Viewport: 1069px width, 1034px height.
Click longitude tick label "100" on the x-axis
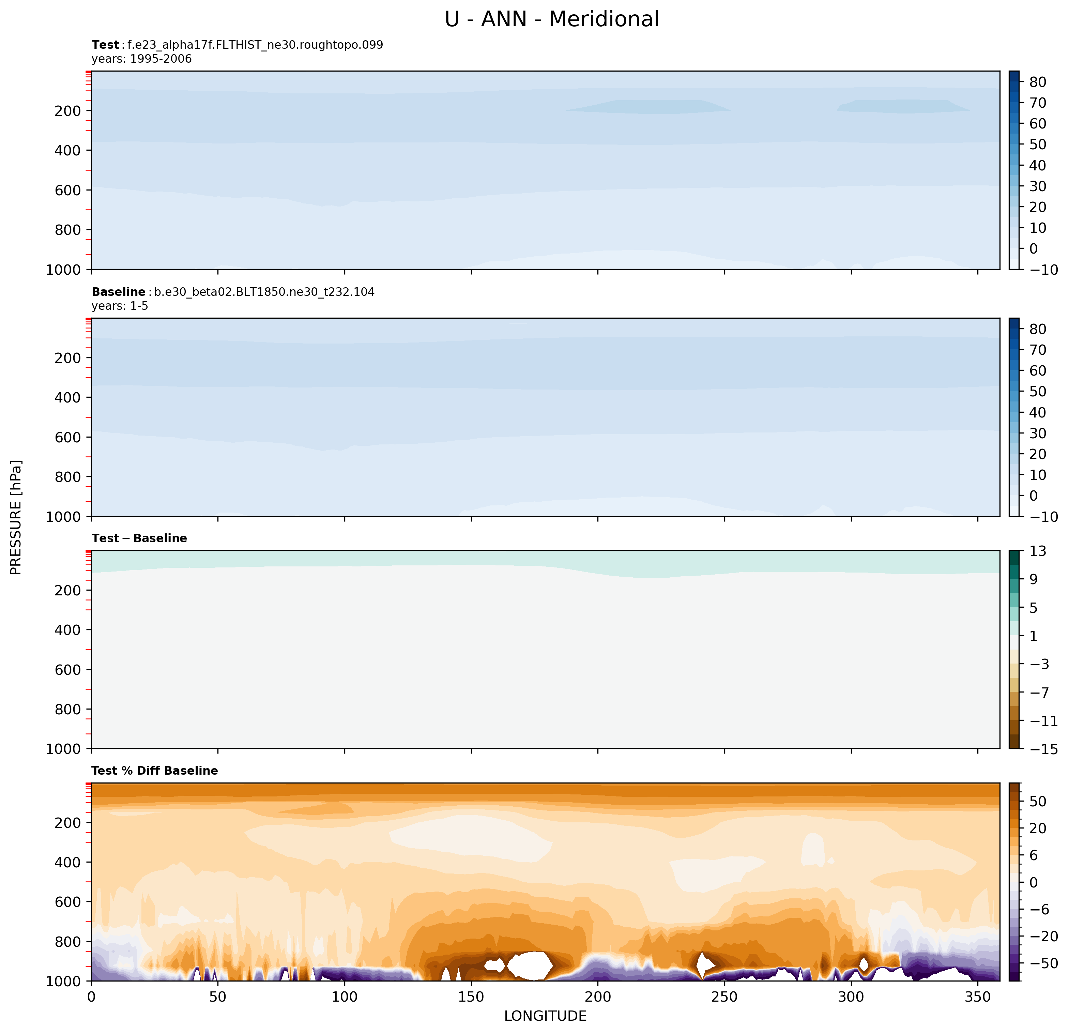[x=344, y=997]
